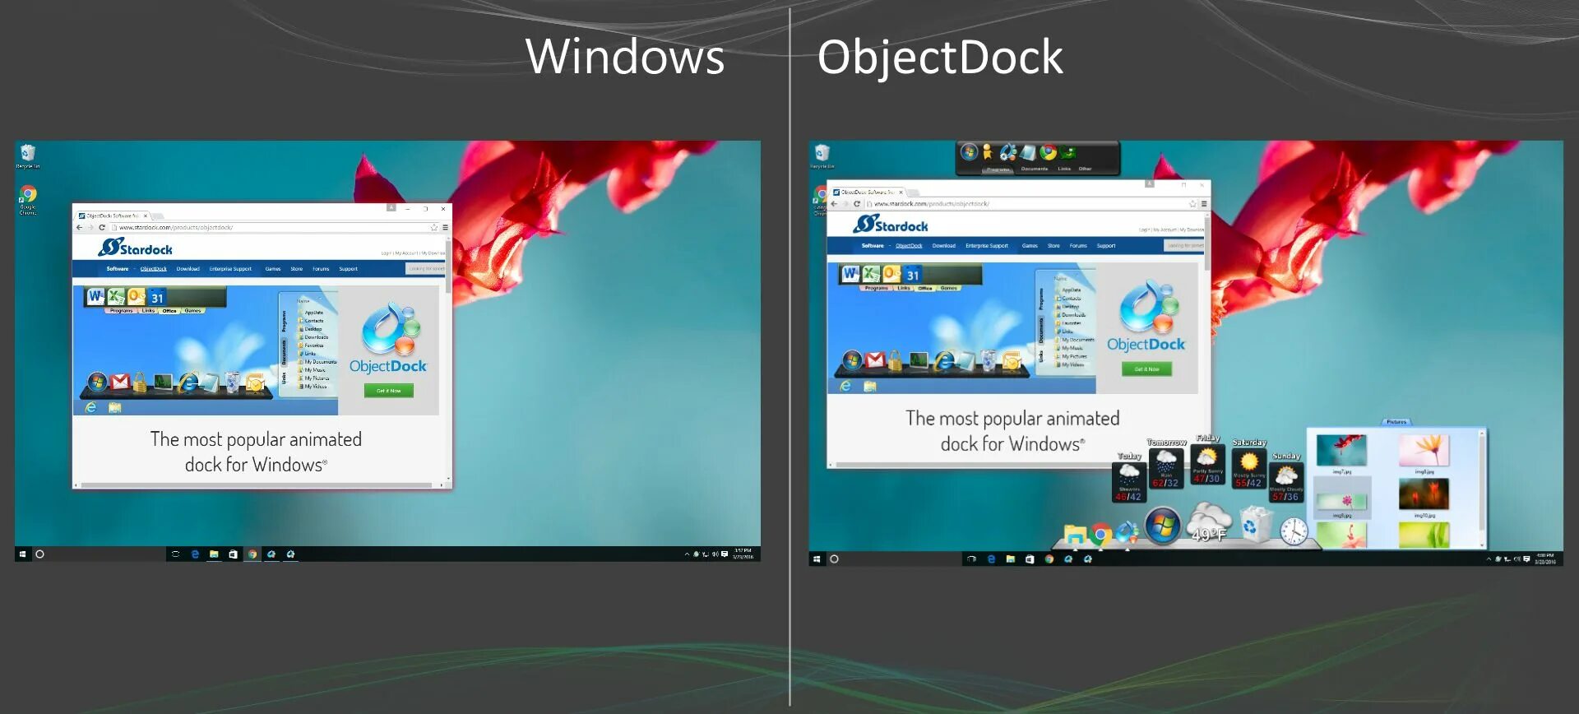This screenshot has width=1579, height=714.
Task: Select Friday weather forecast tile
Action: pyautogui.click(x=1207, y=465)
